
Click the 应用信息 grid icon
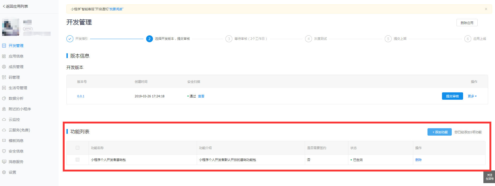tap(4, 56)
